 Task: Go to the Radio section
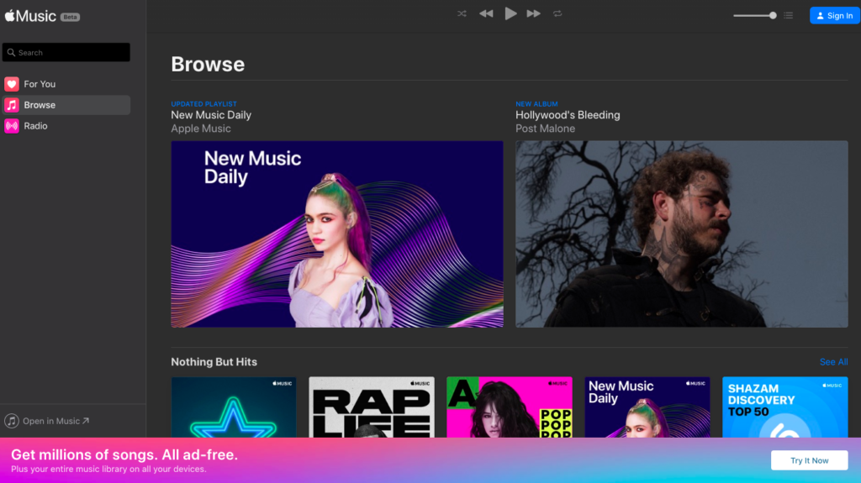(35, 126)
